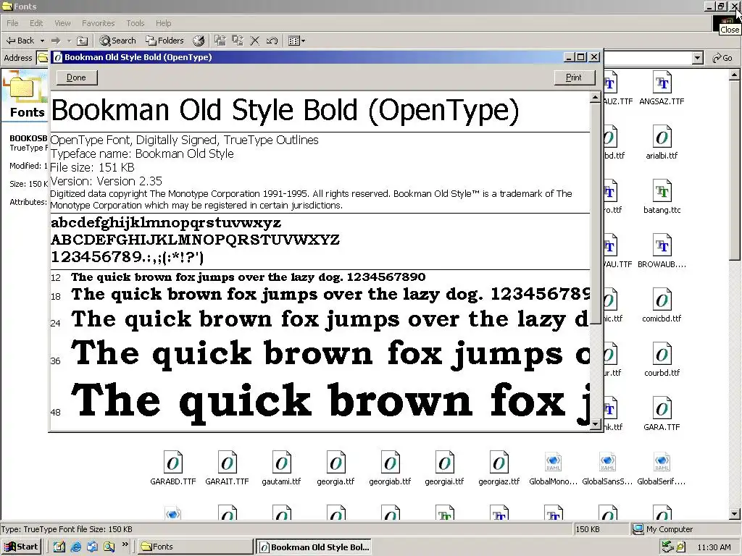Expand the address bar dropdown arrow
Screen dimensions: 742x556
(x=698, y=58)
